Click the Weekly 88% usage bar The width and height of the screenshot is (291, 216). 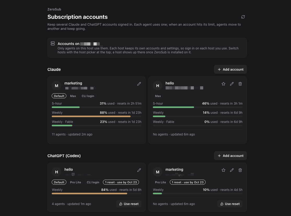96,116
